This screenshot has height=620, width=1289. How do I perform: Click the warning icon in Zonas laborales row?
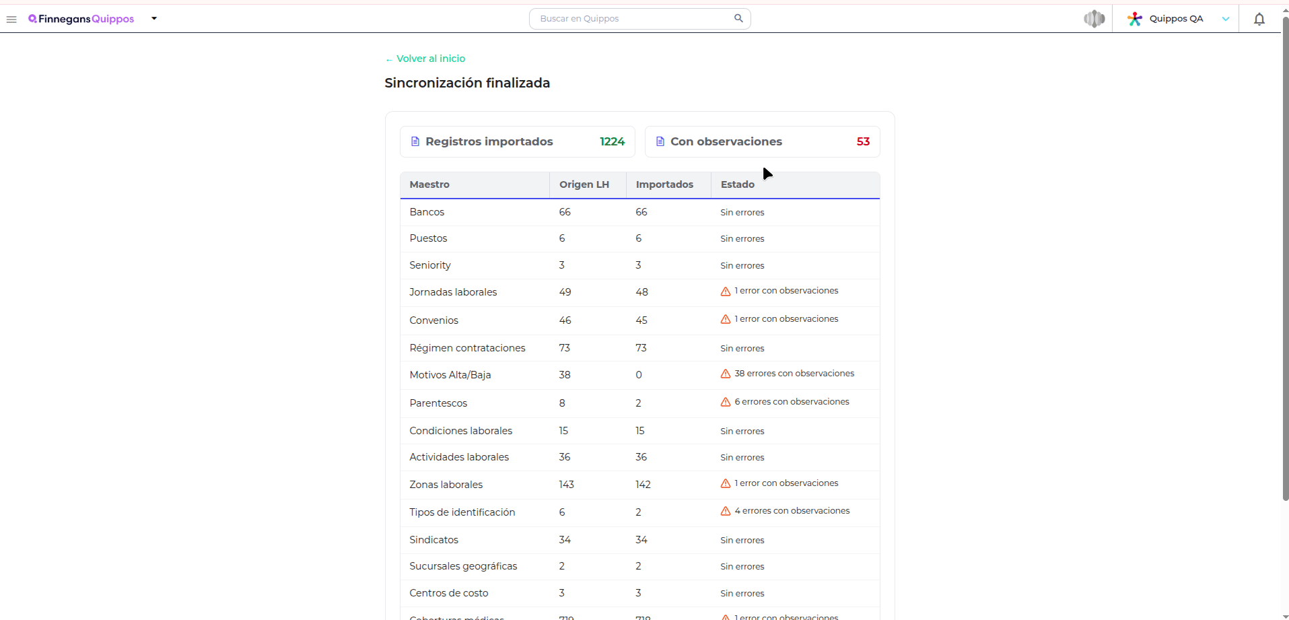pyautogui.click(x=726, y=483)
